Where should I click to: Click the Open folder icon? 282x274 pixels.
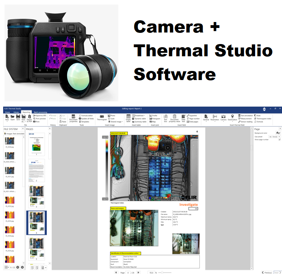(13, 117)
